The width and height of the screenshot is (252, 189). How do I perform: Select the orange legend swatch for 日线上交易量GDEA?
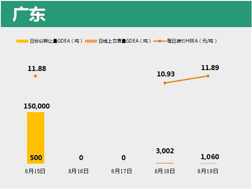pos(91,41)
